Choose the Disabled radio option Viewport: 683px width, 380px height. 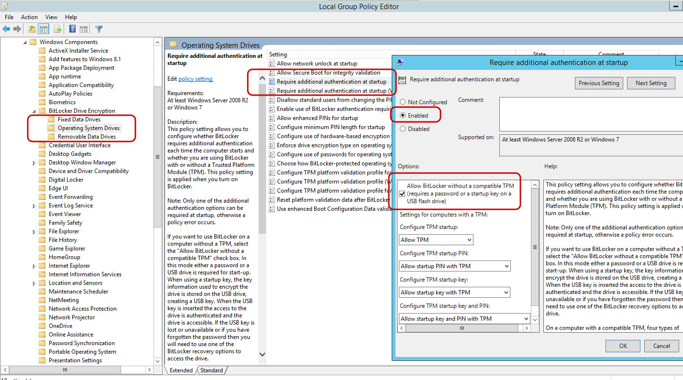pos(403,129)
